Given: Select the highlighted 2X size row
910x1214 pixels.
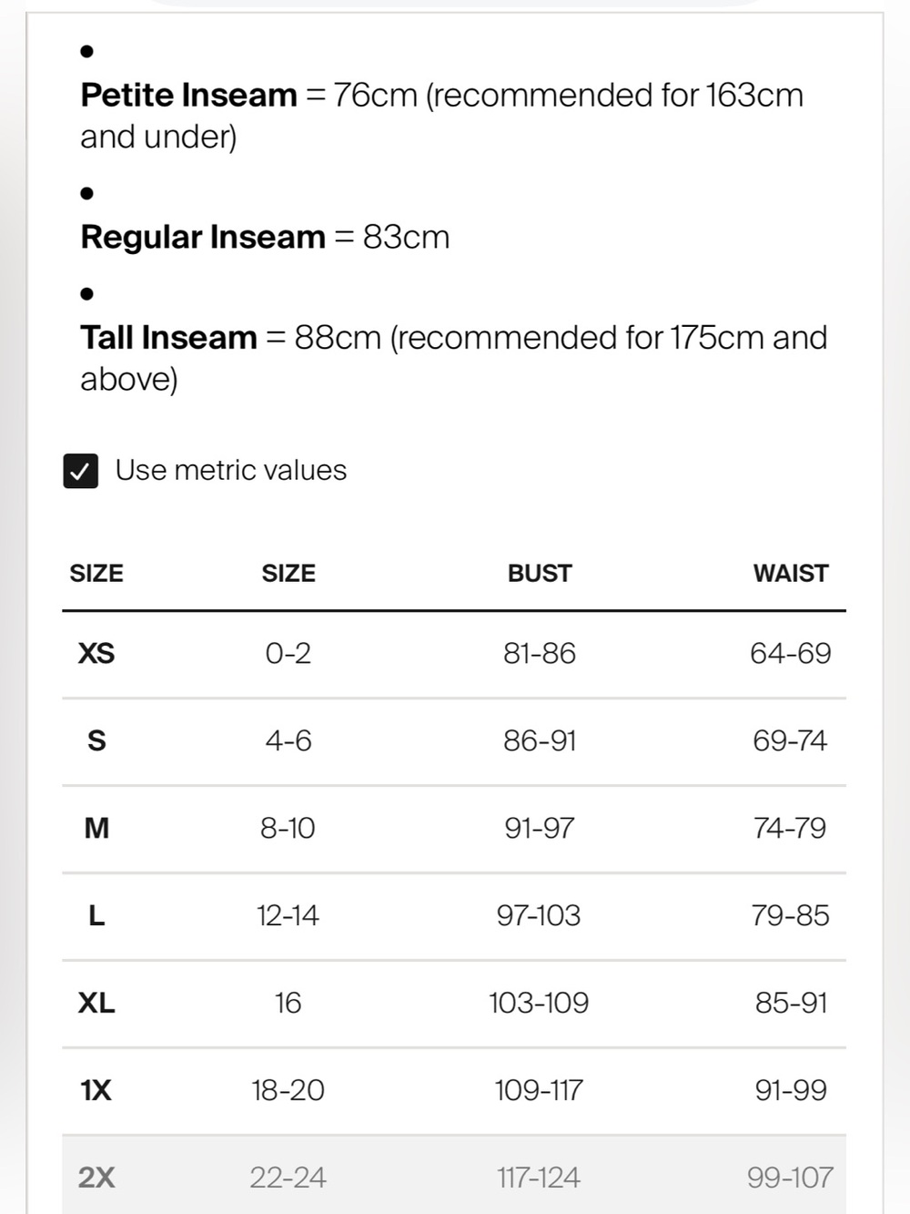Looking at the screenshot, I should (x=454, y=1177).
